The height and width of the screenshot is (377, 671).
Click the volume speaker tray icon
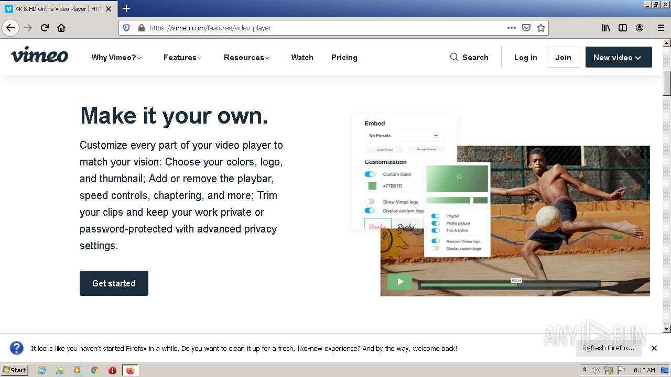pos(596,370)
